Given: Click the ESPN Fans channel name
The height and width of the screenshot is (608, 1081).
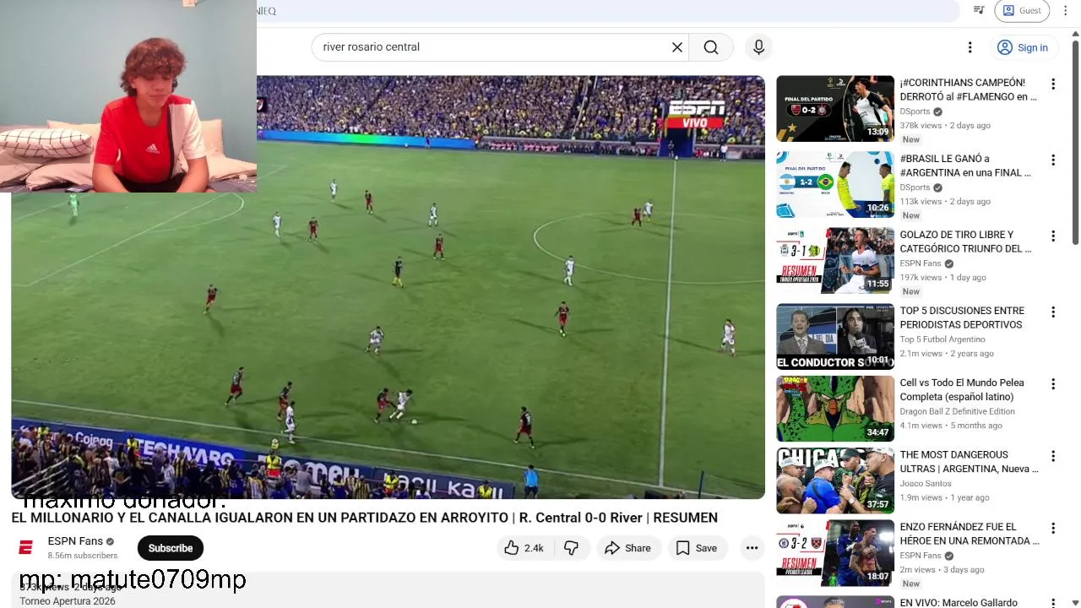Looking at the screenshot, I should (75, 541).
